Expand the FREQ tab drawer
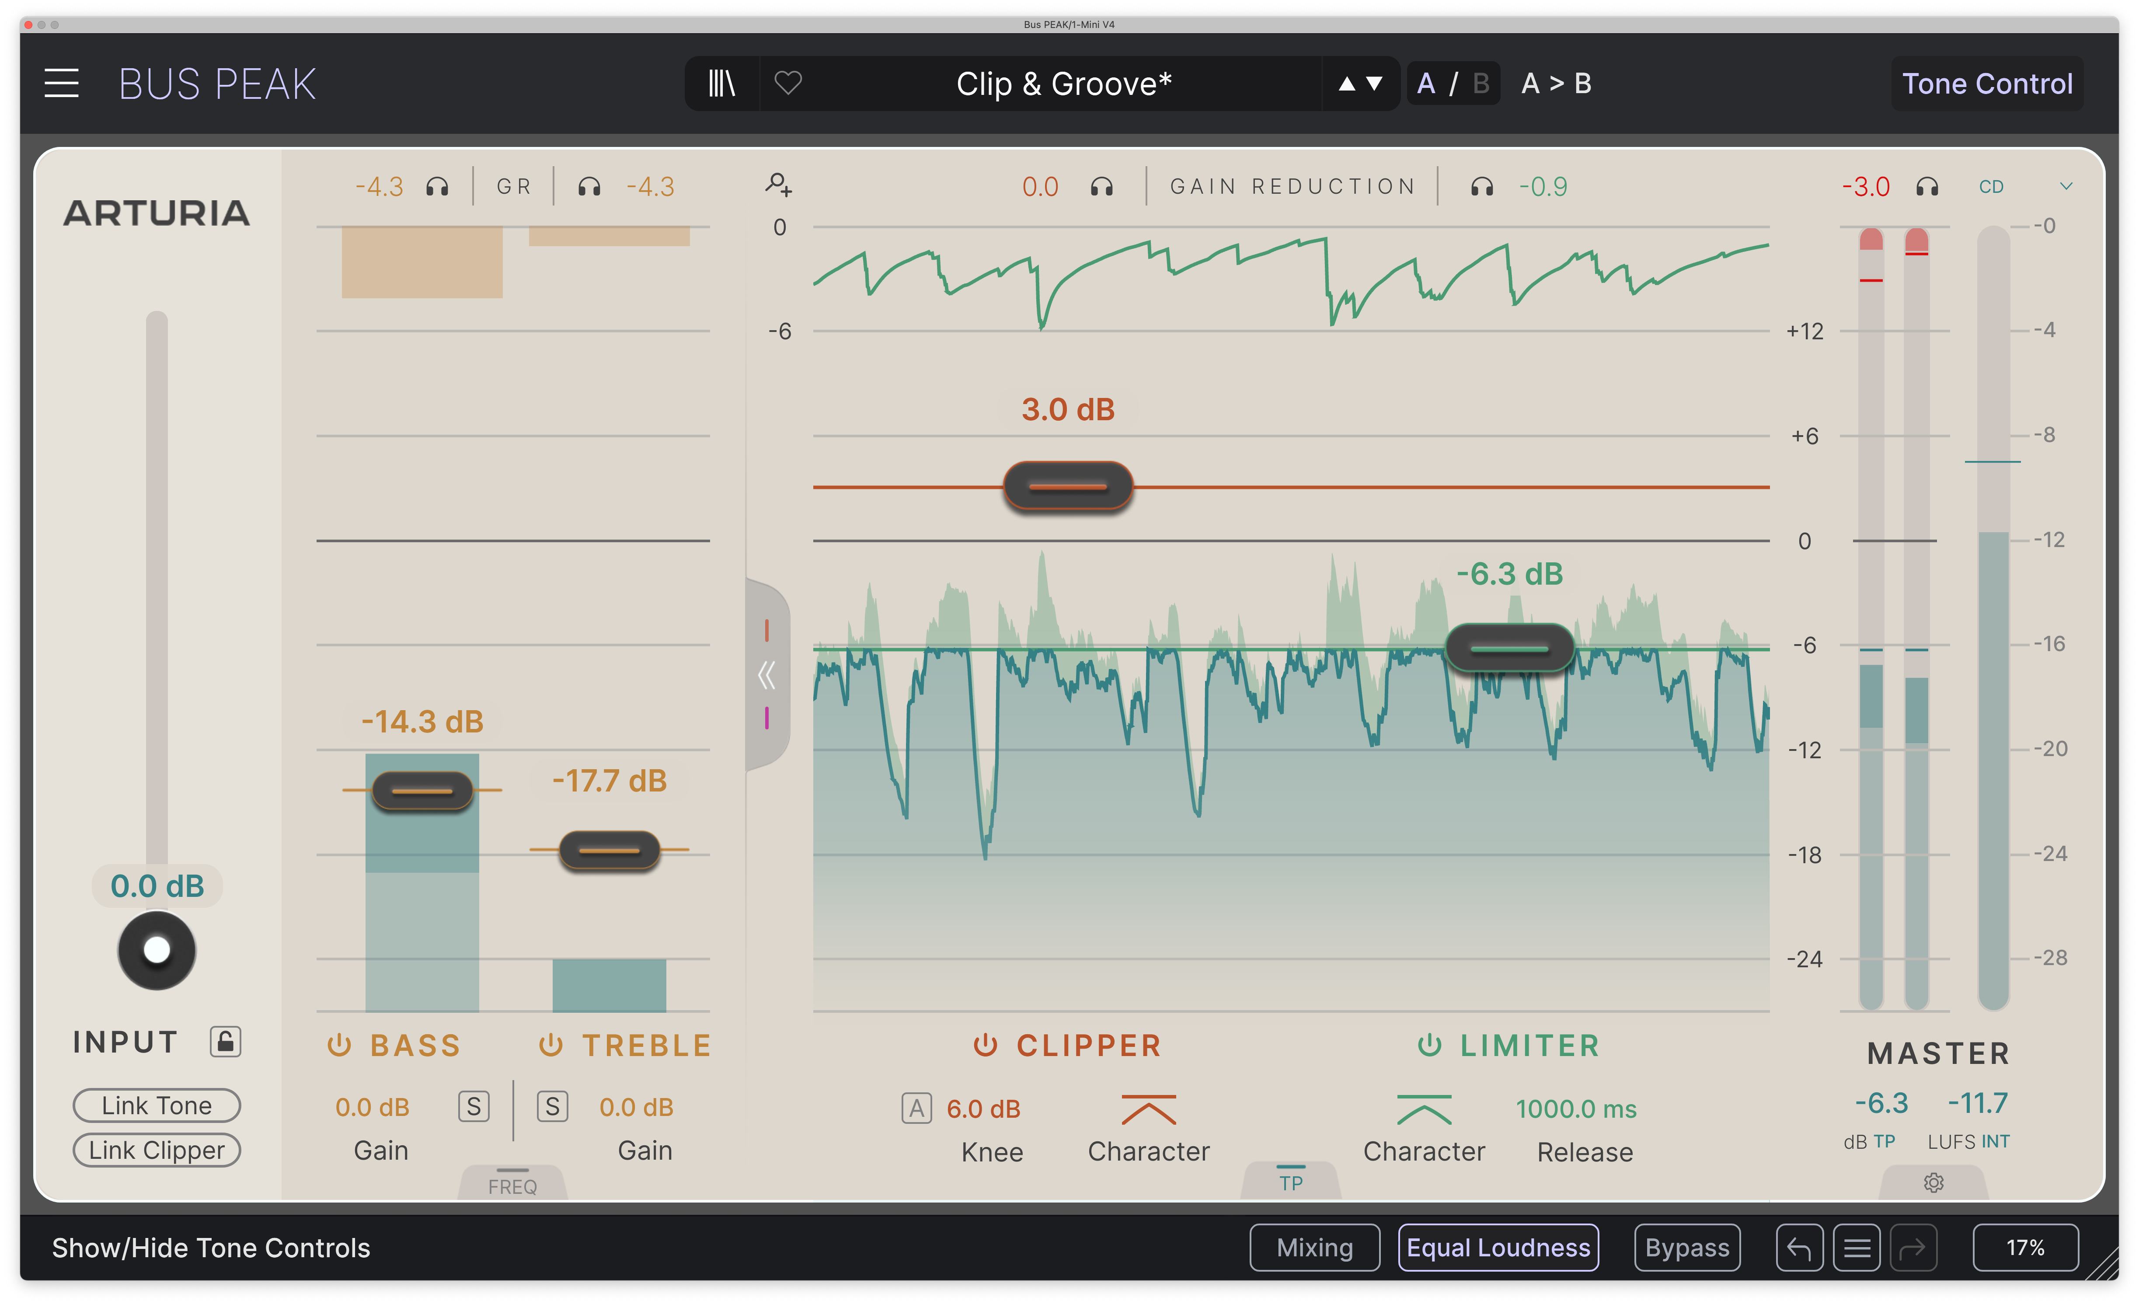The image size is (2139, 1304). click(512, 1183)
